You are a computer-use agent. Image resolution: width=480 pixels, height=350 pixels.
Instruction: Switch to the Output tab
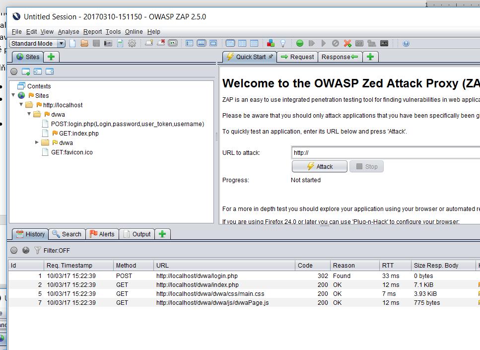tap(137, 234)
